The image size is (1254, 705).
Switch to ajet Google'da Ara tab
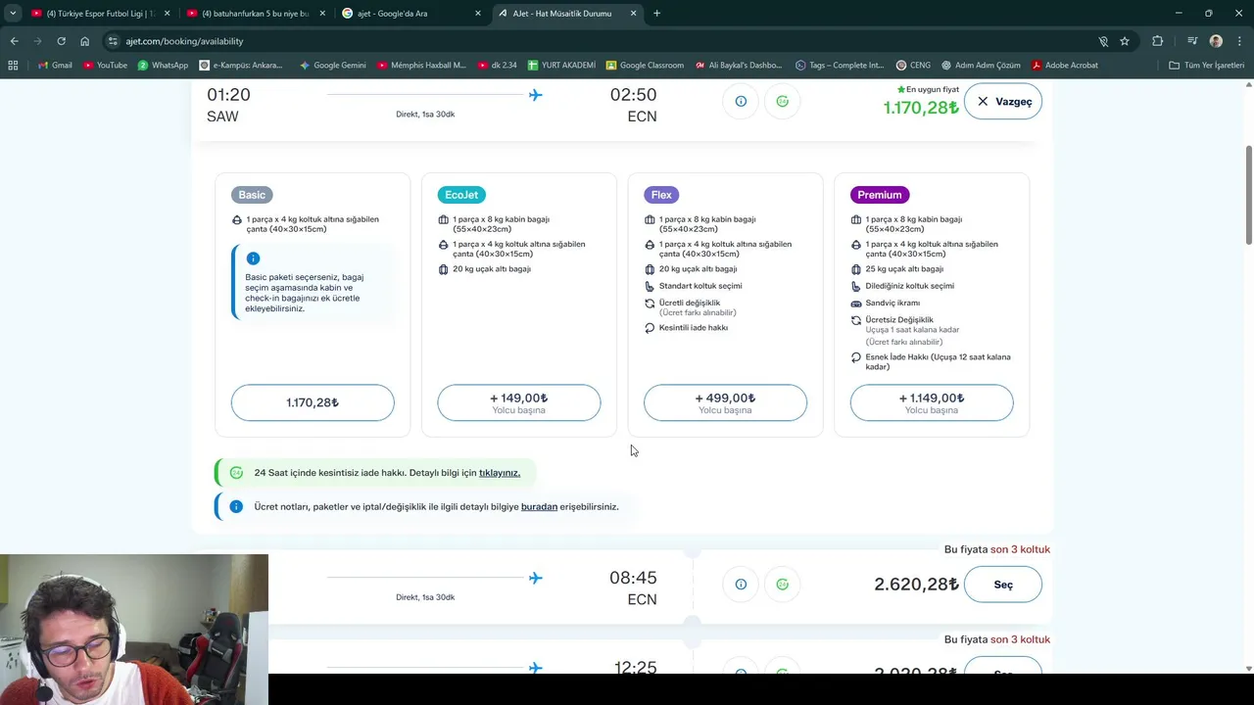click(411, 14)
